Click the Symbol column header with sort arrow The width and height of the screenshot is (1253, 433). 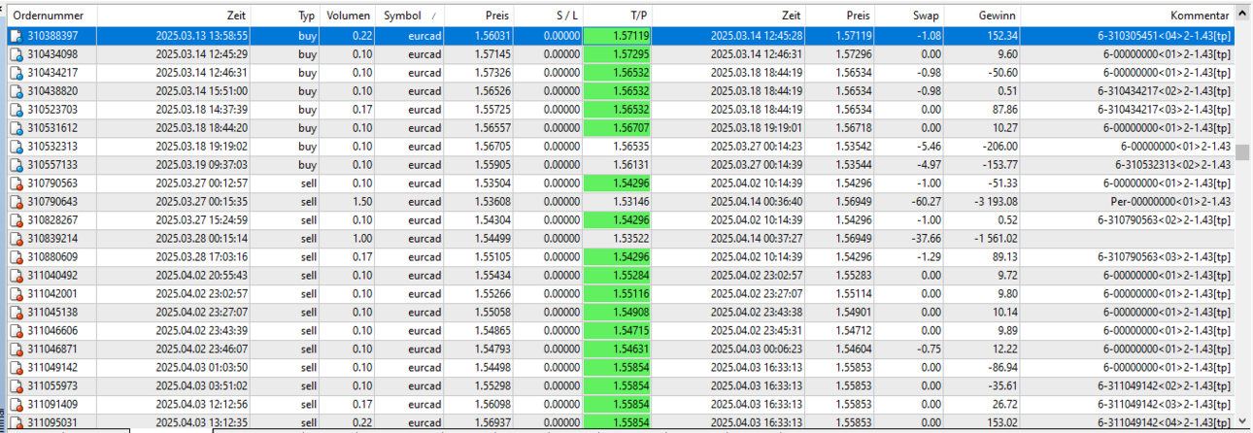[410, 16]
